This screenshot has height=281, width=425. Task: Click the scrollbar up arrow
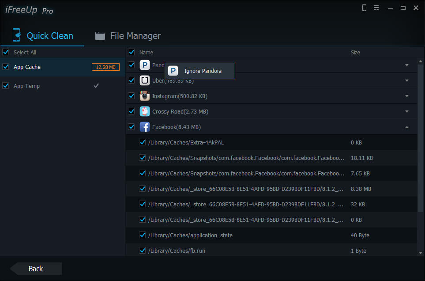point(421,61)
